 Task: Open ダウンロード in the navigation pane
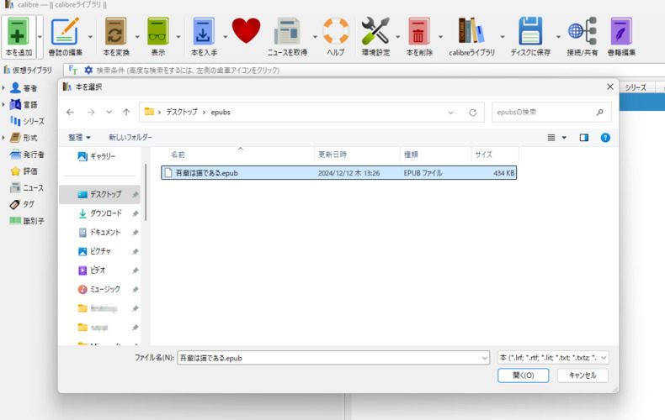(100, 213)
